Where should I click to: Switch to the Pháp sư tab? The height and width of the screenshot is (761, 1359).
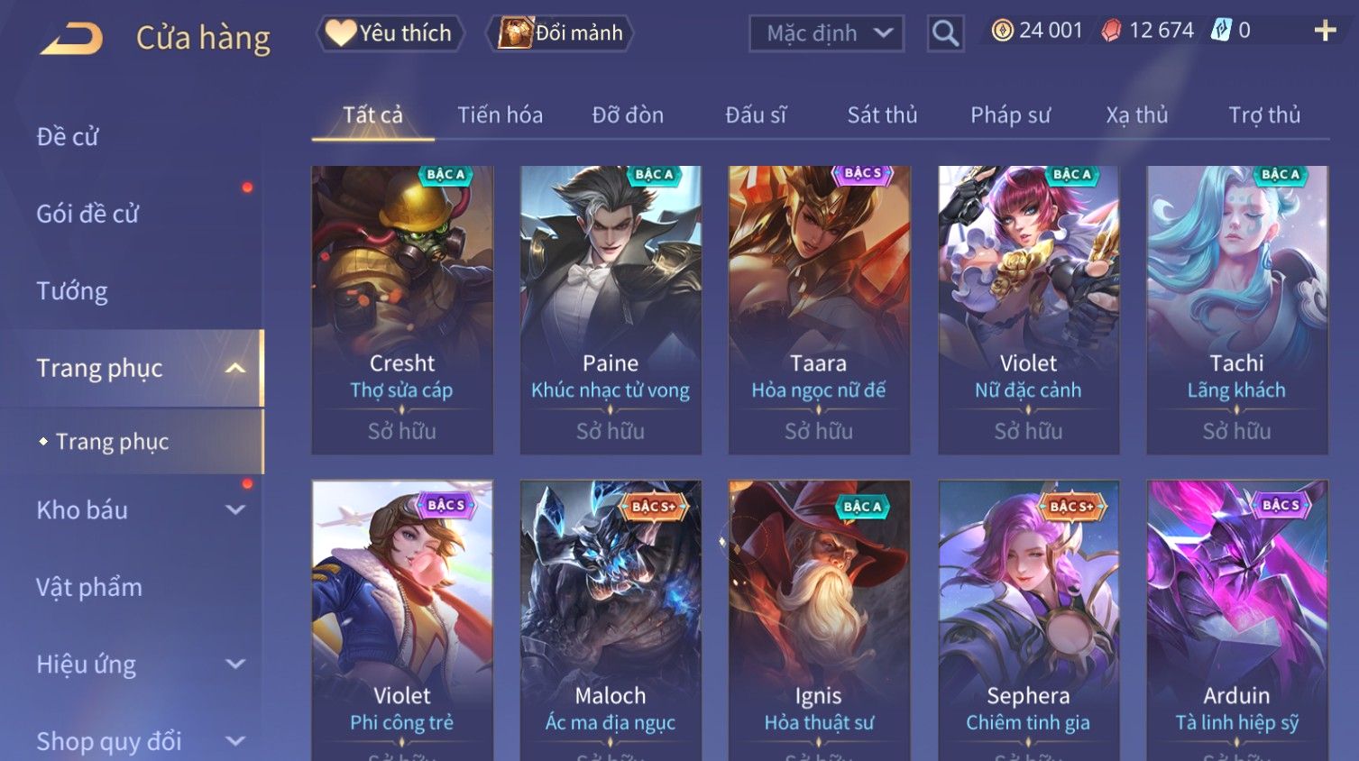coord(1010,115)
